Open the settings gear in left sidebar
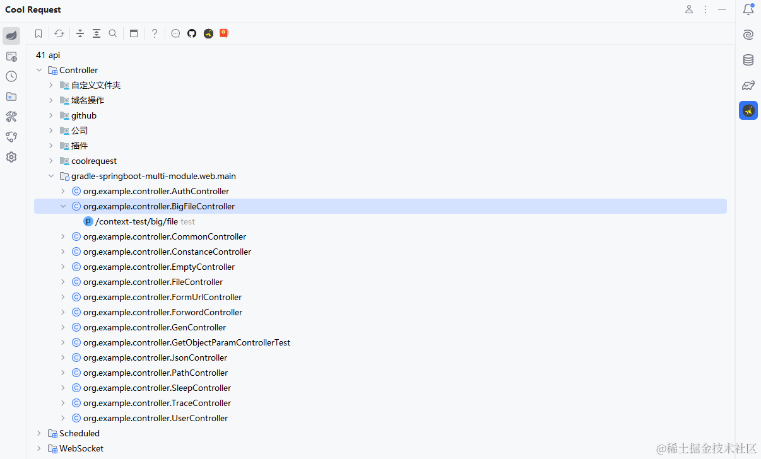This screenshot has height=459, width=761. (11, 157)
